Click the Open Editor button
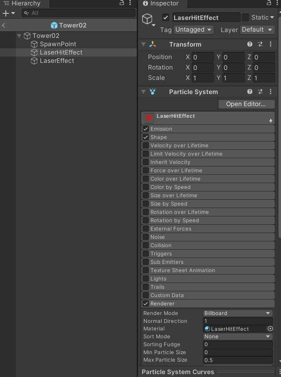The width and height of the screenshot is (281, 377). (x=246, y=104)
